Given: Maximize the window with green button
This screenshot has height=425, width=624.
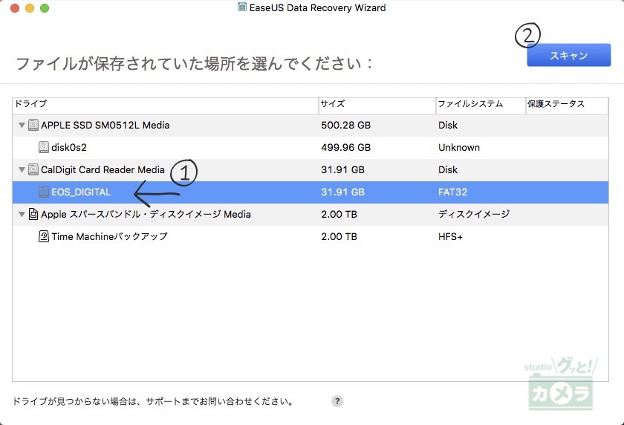Looking at the screenshot, I should click(45, 8).
